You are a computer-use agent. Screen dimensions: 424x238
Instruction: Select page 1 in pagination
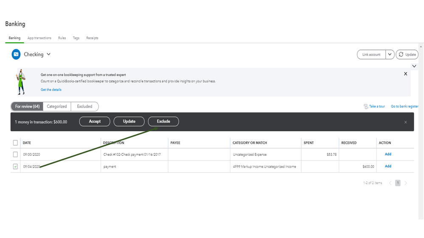(x=398, y=183)
